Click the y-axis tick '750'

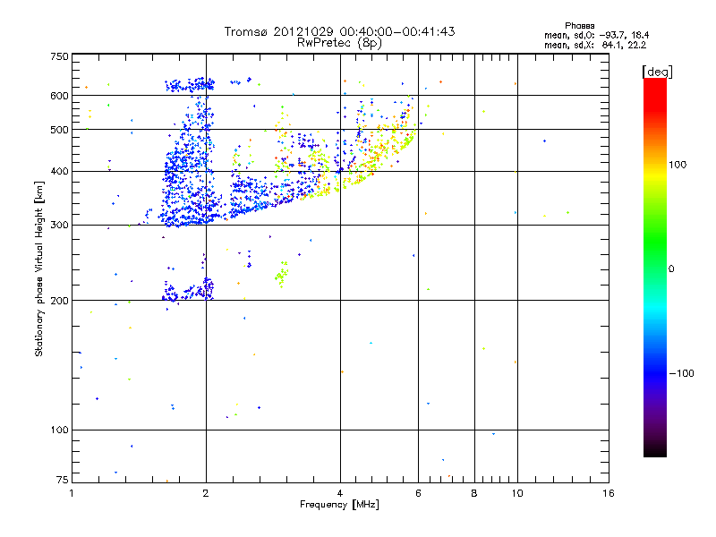point(59,56)
